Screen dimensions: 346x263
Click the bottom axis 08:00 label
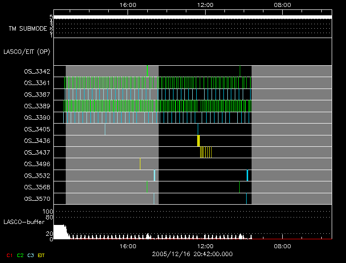tap(282, 246)
